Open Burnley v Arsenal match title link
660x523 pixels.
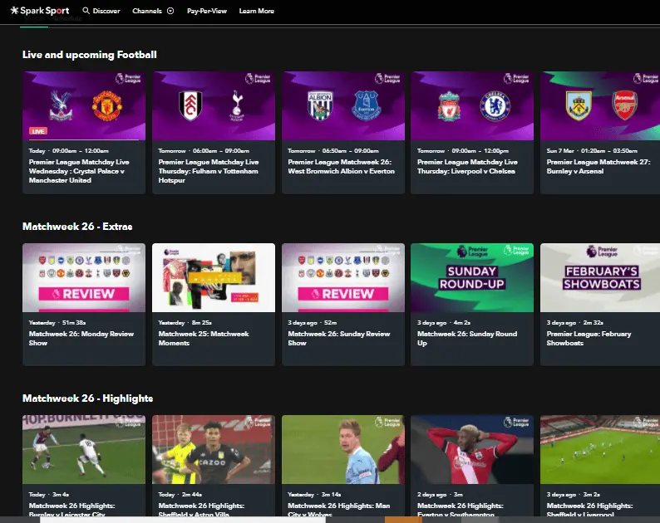pyautogui.click(x=593, y=166)
